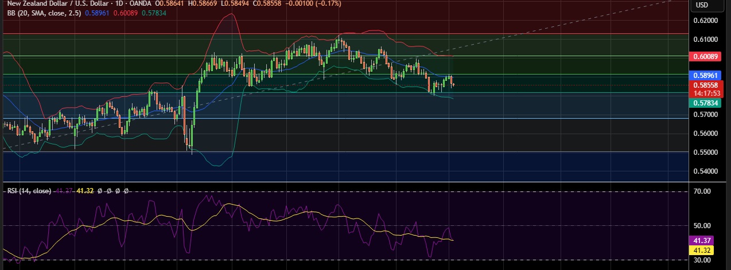Click the yellow 41.32 RSI axis label
This screenshot has width=731, height=270.
702,251
